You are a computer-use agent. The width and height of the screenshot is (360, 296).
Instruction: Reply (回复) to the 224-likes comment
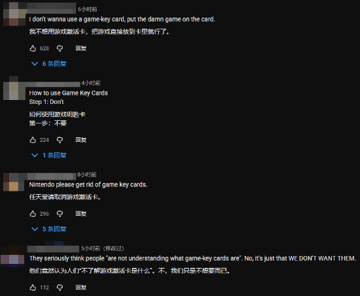pos(81,140)
